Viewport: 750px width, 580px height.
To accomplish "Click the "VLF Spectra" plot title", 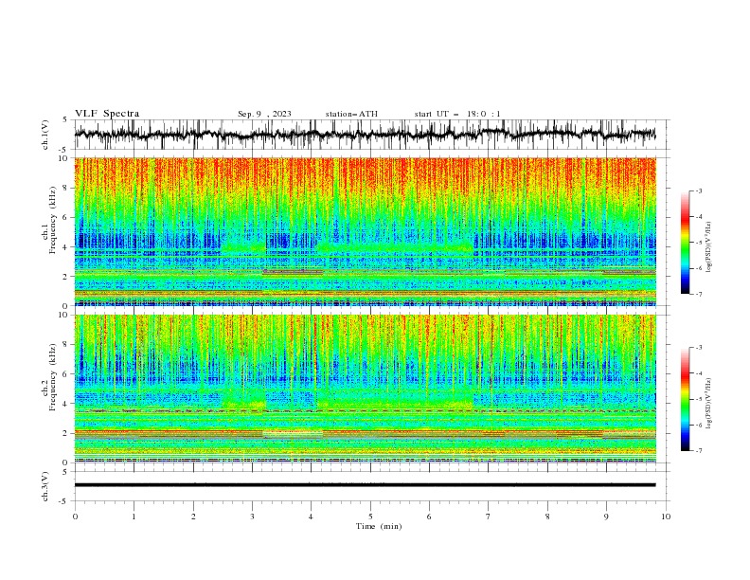I will coord(107,114).
